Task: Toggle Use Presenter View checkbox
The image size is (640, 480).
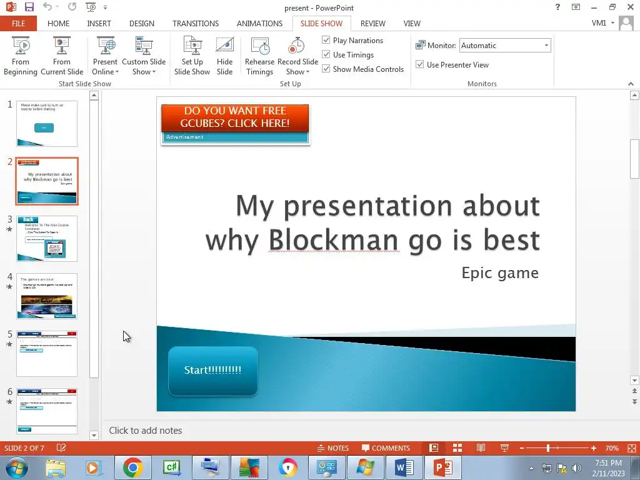Action: [419, 64]
